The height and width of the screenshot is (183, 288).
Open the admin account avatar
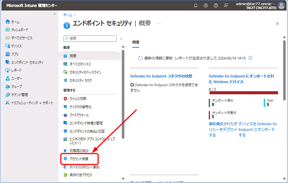pyautogui.click(x=281, y=6)
